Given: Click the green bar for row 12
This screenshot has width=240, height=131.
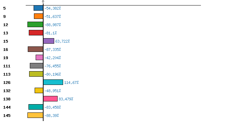Looking at the screenshot, I should pyautogui.click(x=35, y=24).
